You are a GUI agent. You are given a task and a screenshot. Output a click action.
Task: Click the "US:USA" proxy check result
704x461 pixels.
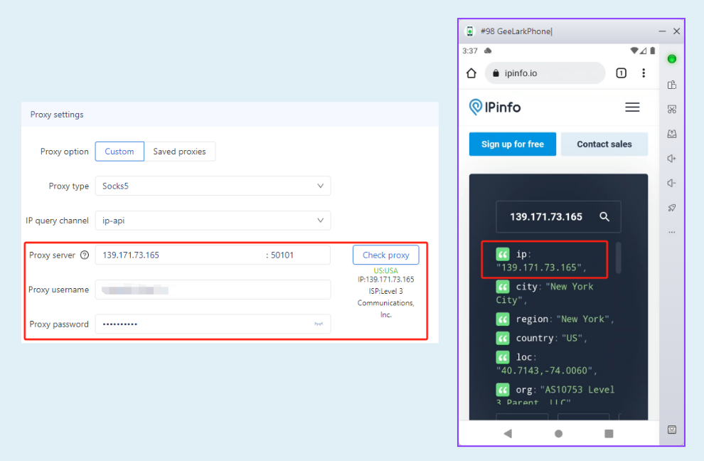385,270
